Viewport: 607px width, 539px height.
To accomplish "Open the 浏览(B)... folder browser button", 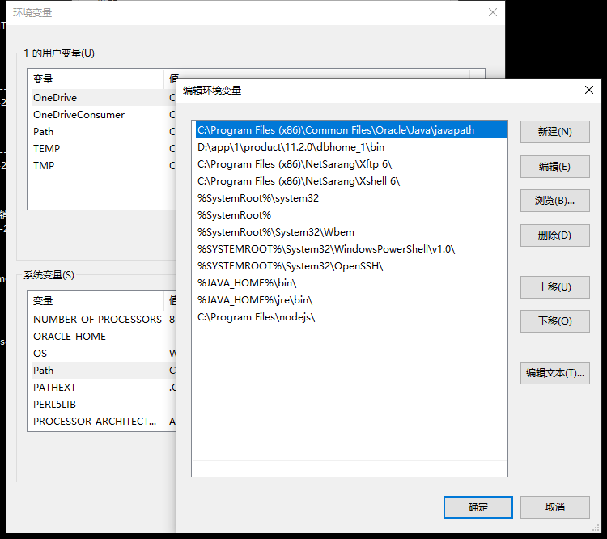I will point(554,201).
